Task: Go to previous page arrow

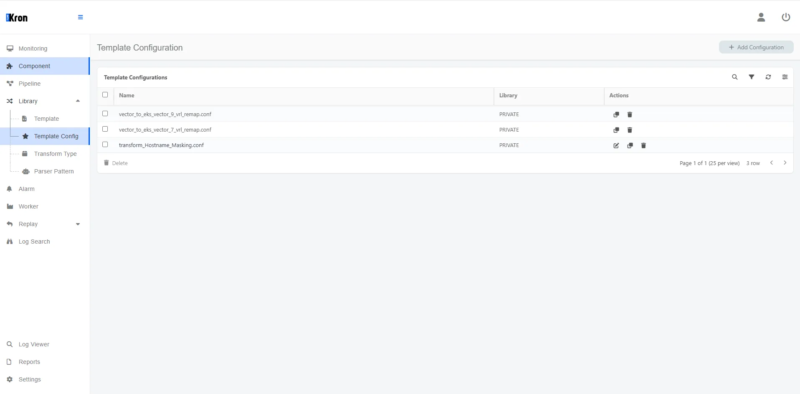Action: click(x=772, y=163)
